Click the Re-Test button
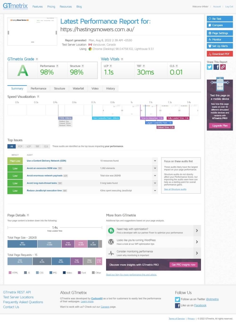Image resolution: width=236 pixels, height=323 pixels. 220,19
